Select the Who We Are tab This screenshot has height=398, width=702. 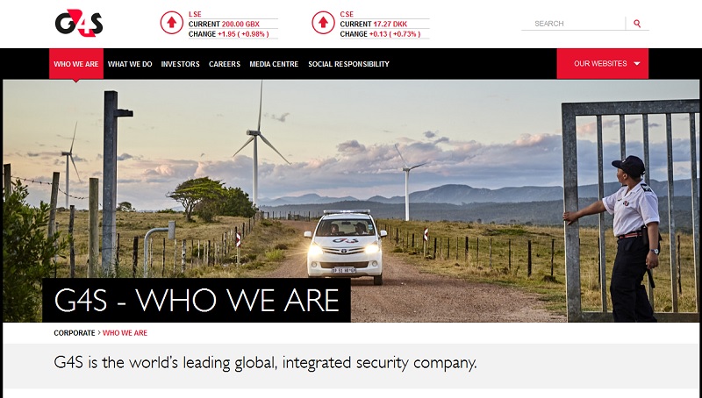tap(76, 64)
